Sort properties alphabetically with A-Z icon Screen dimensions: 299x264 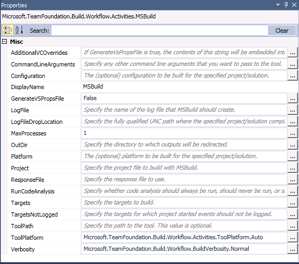coord(19,30)
